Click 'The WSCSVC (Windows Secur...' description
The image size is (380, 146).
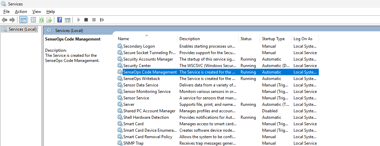tap(208, 66)
